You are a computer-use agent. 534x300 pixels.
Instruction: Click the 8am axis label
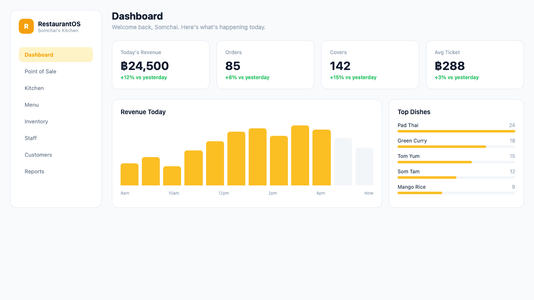[x=125, y=193]
